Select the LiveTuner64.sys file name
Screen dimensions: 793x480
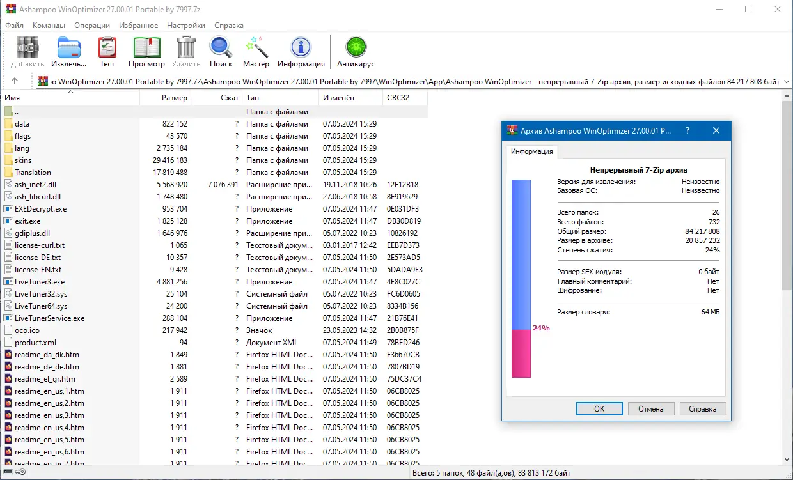[40, 306]
